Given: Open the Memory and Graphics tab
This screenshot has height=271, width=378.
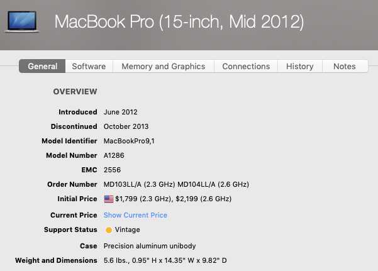Looking at the screenshot, I should [163, 66].
